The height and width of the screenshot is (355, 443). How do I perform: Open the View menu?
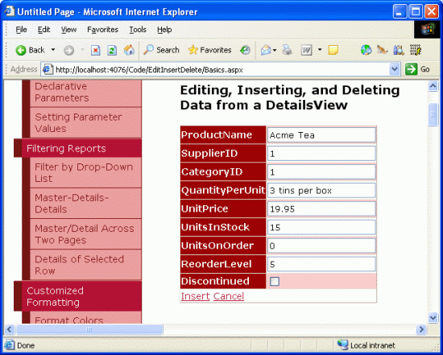click(68, 30)
